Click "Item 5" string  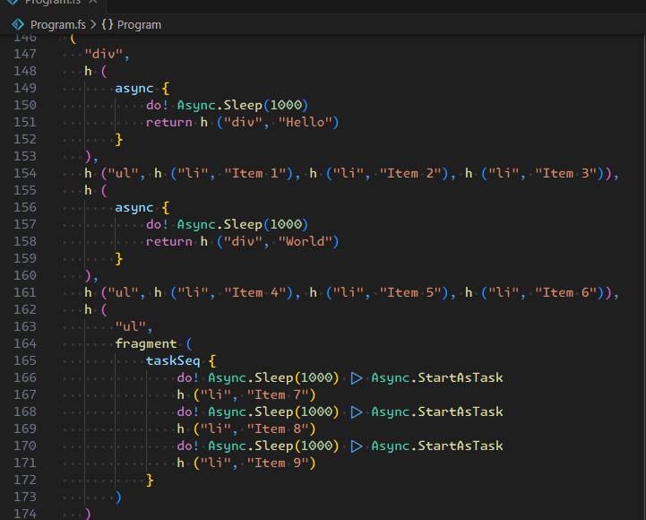point(410,293)
